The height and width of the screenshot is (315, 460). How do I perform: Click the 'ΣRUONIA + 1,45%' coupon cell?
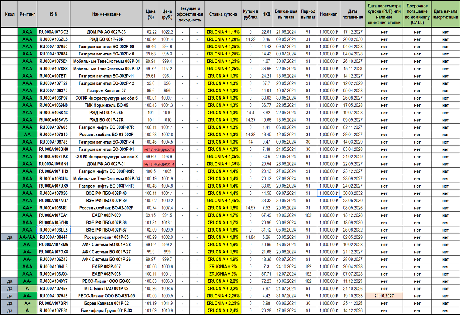coord(223,201)
